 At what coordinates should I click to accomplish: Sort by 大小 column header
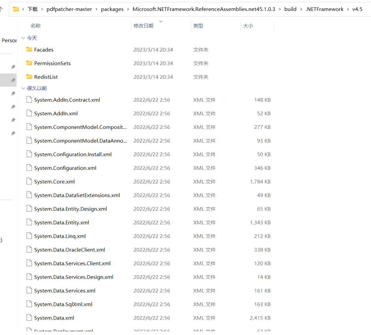(x=248, y=26)
